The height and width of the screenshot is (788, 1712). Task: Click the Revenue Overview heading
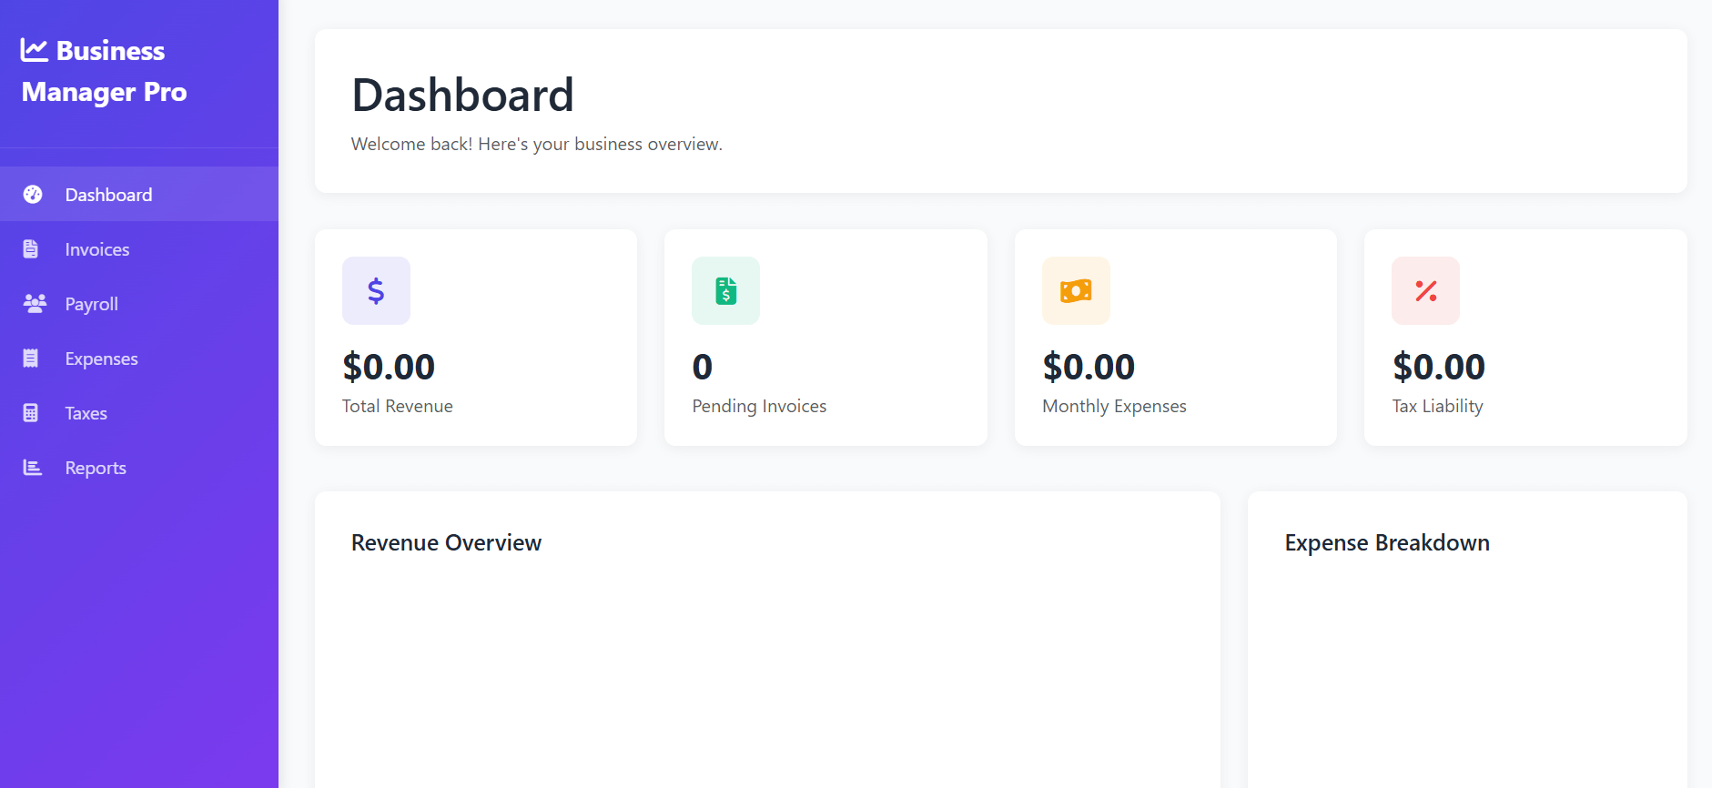pos(446,543)
